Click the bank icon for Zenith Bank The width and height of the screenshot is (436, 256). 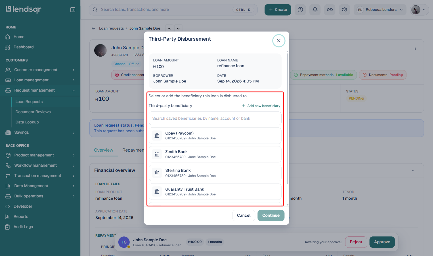point(157,154)
